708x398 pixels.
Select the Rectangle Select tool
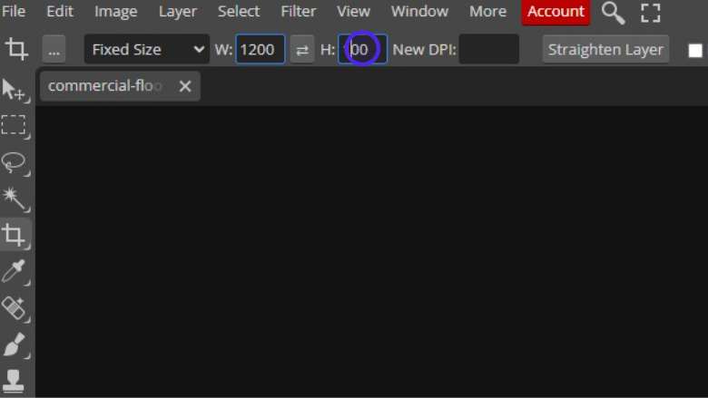(x=14, y=125)
